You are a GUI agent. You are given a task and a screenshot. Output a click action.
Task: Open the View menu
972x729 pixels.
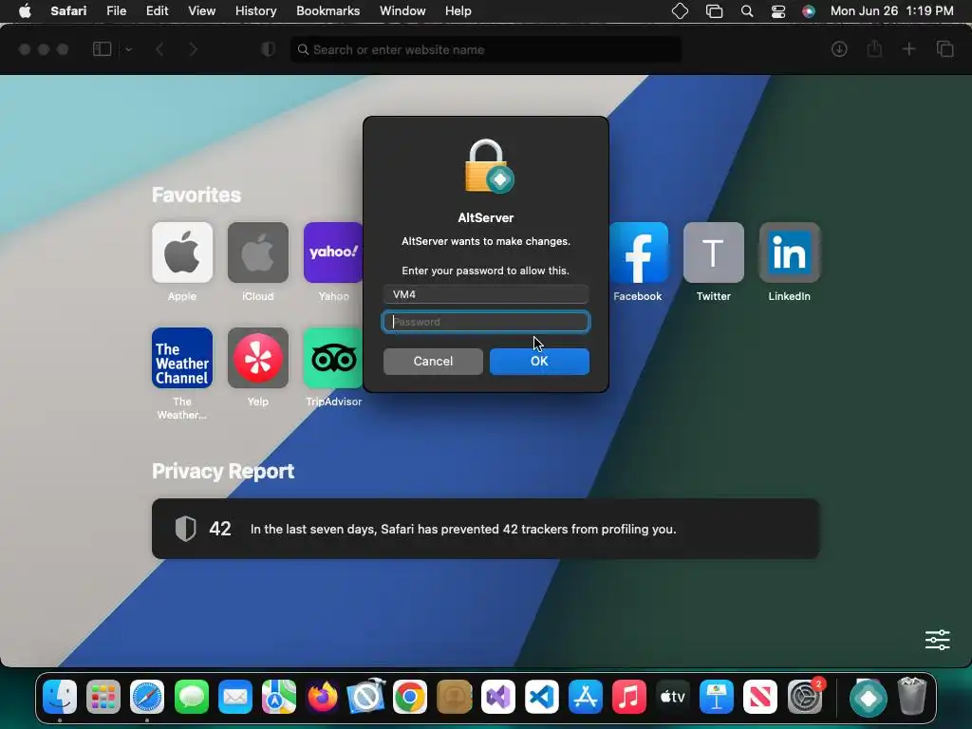[201, 11]
